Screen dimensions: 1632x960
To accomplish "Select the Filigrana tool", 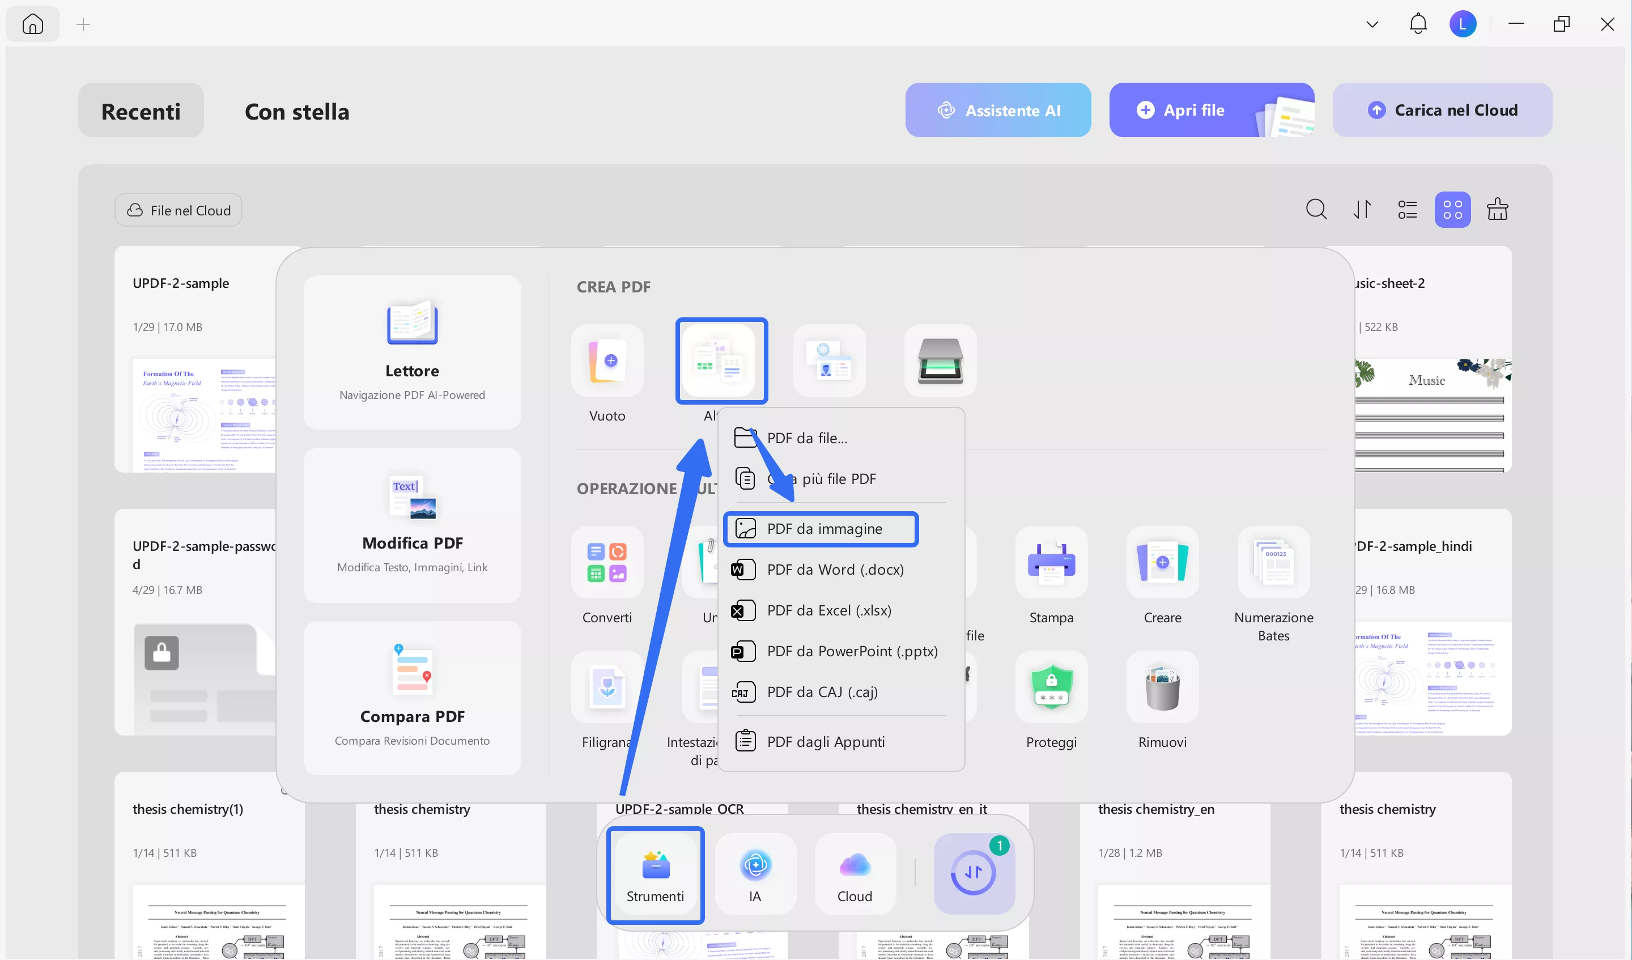I will click(x=606, y=687).
